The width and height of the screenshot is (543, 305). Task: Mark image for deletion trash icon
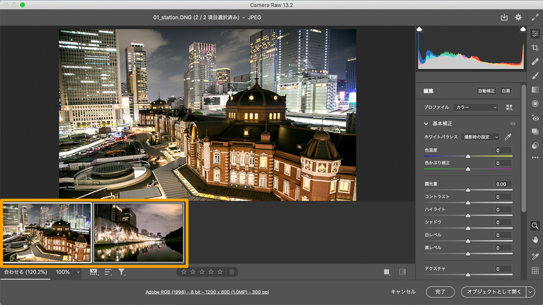click(x=232, y=272)
